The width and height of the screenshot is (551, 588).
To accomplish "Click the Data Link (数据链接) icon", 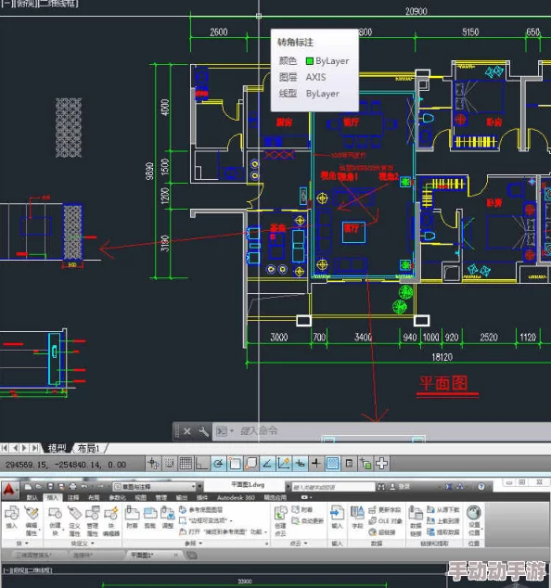I will 416,521.
